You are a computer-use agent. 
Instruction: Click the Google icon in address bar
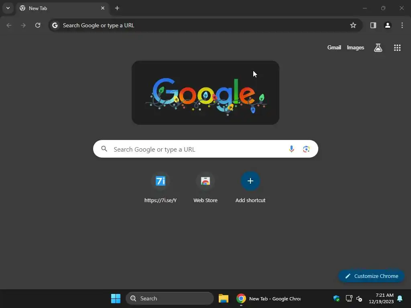point(55,25)
